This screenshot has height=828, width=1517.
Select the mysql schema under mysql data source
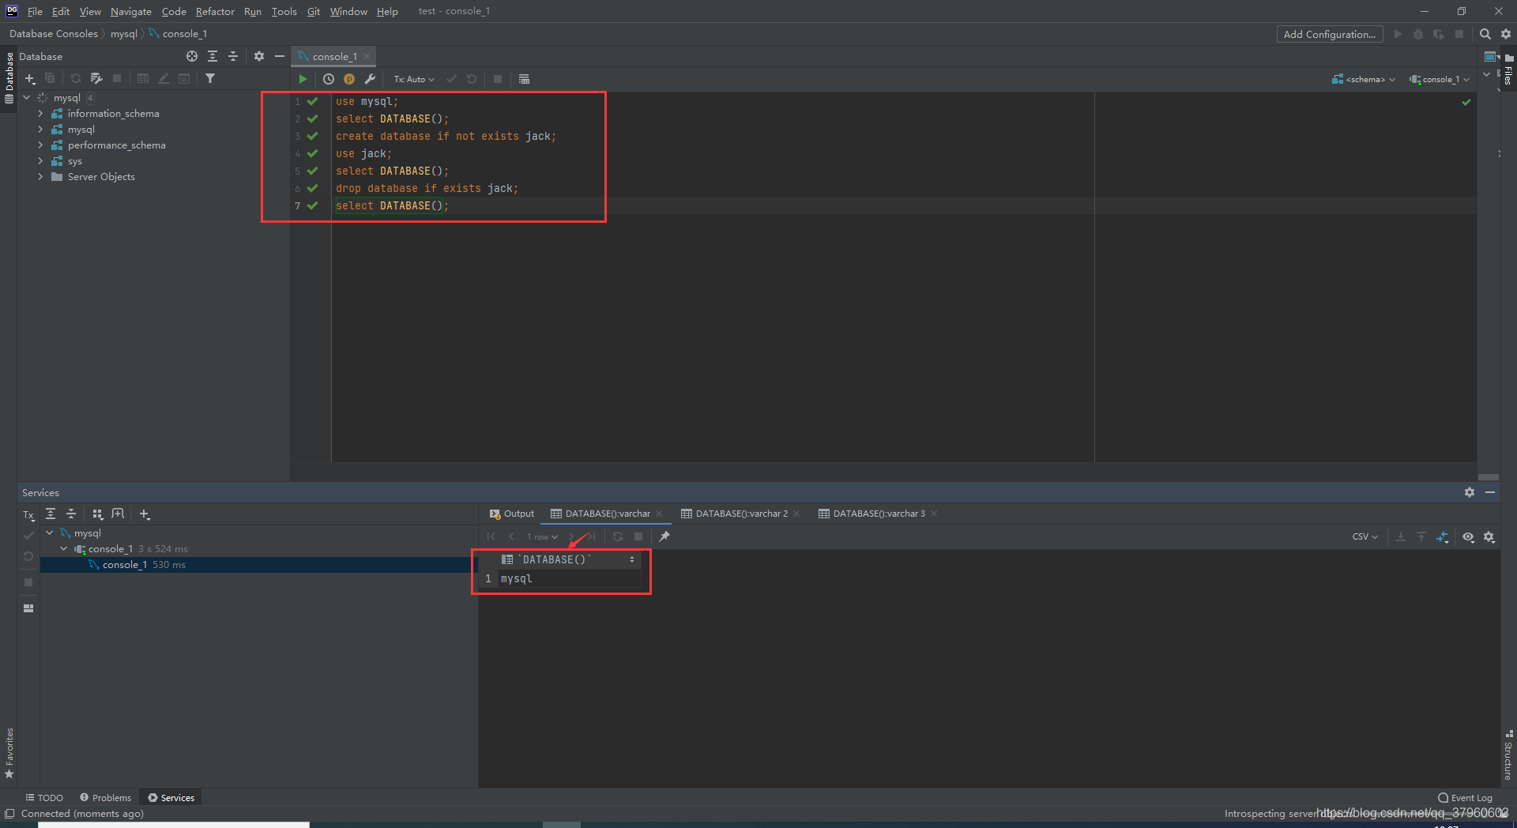(81, 130)
